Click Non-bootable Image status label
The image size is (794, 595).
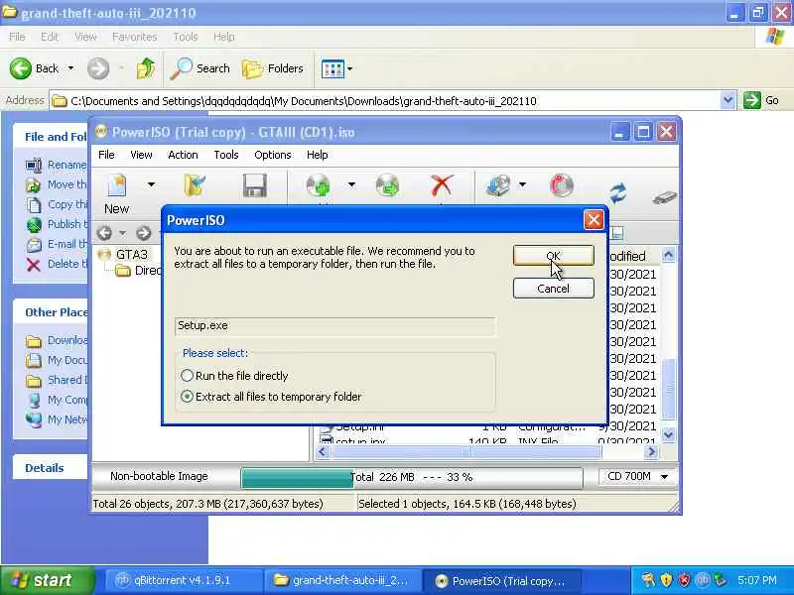(159, 477)
